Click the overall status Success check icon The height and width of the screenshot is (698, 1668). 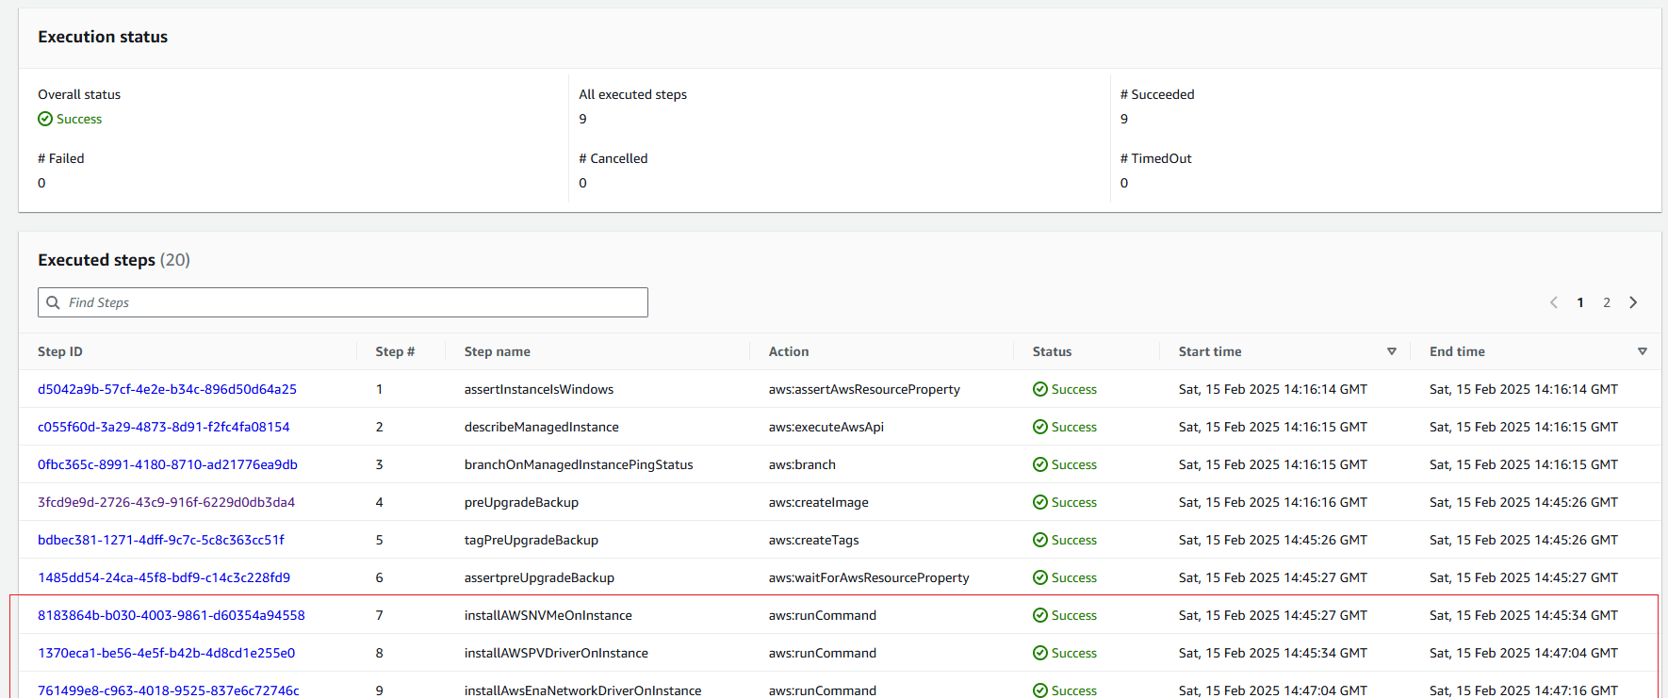click(x=45, y=119)
